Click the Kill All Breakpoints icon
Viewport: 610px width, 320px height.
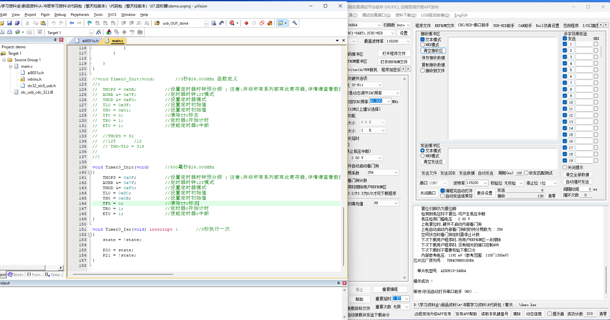point(270,23)
